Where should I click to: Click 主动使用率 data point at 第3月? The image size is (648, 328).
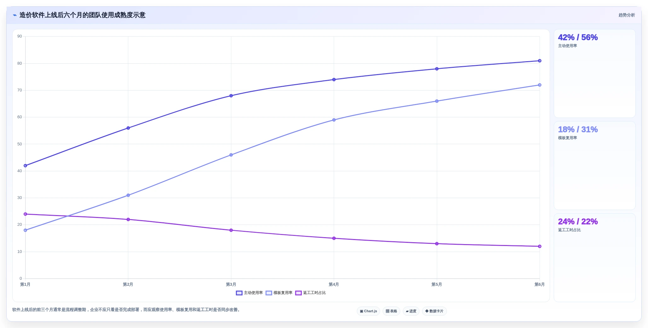click(231, 96)
